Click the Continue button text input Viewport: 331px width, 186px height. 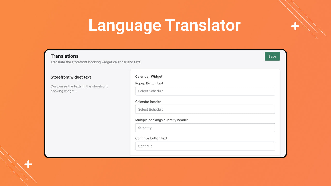pyautogui.click(x=205, y=146)
